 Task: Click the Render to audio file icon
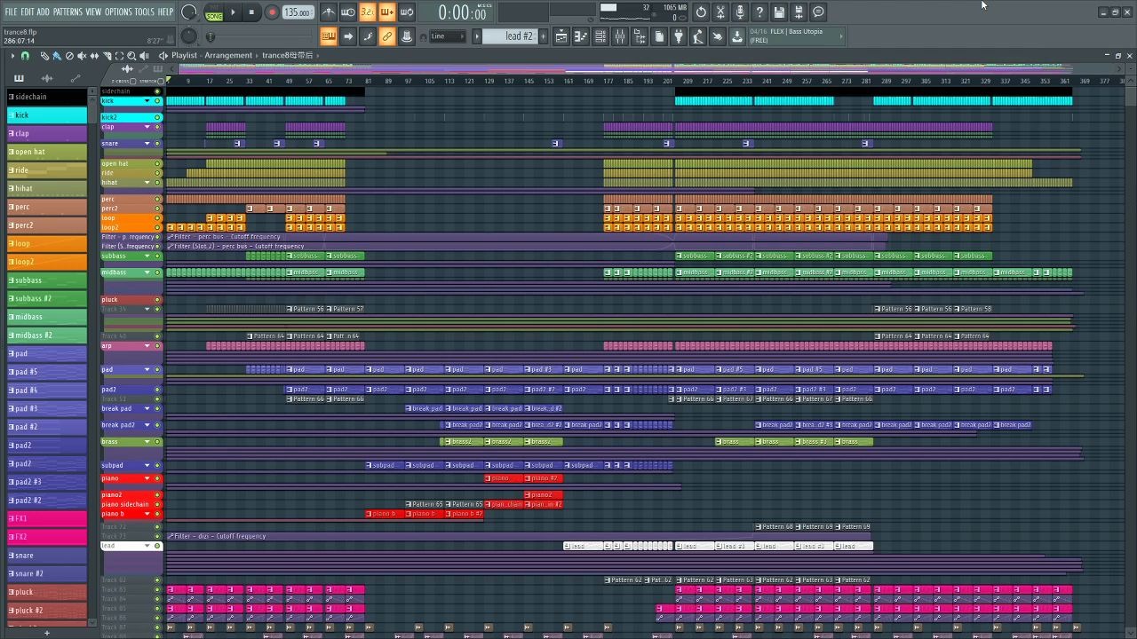pos(799,12)
